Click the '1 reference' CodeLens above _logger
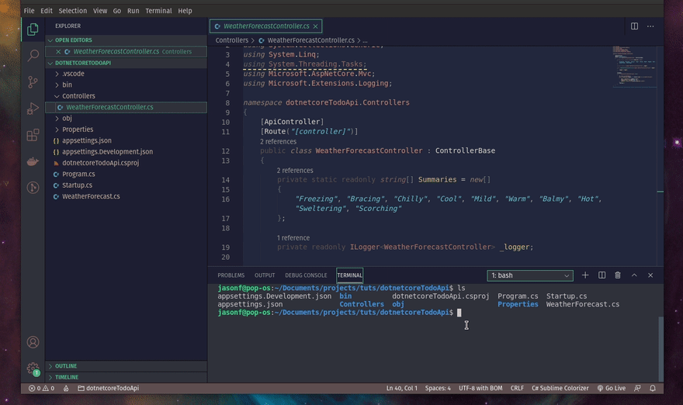Image resolution: width=683 pixels, height=405 pixels. click(293, 237)
